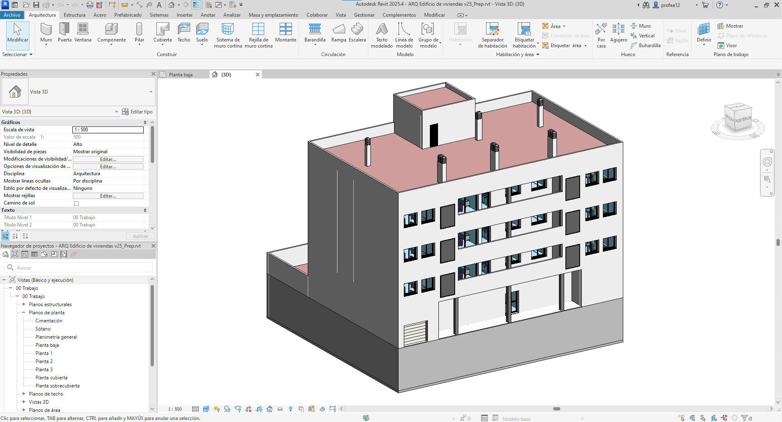The height and width of the screenshot is (422, 782).
Task: Open the Estructura ribbon tab
Action: [x=74, y=15]
